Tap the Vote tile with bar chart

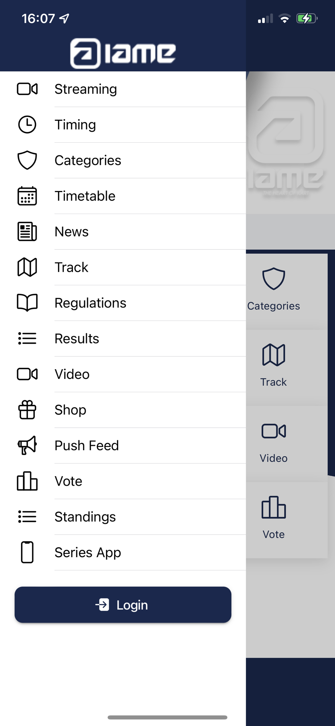pyautogui.click(x=286, y=520)
